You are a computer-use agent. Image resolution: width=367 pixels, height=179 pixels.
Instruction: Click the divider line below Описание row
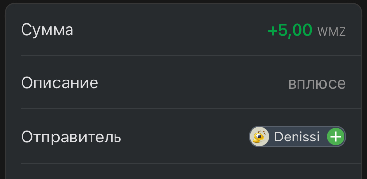[191, 108]
